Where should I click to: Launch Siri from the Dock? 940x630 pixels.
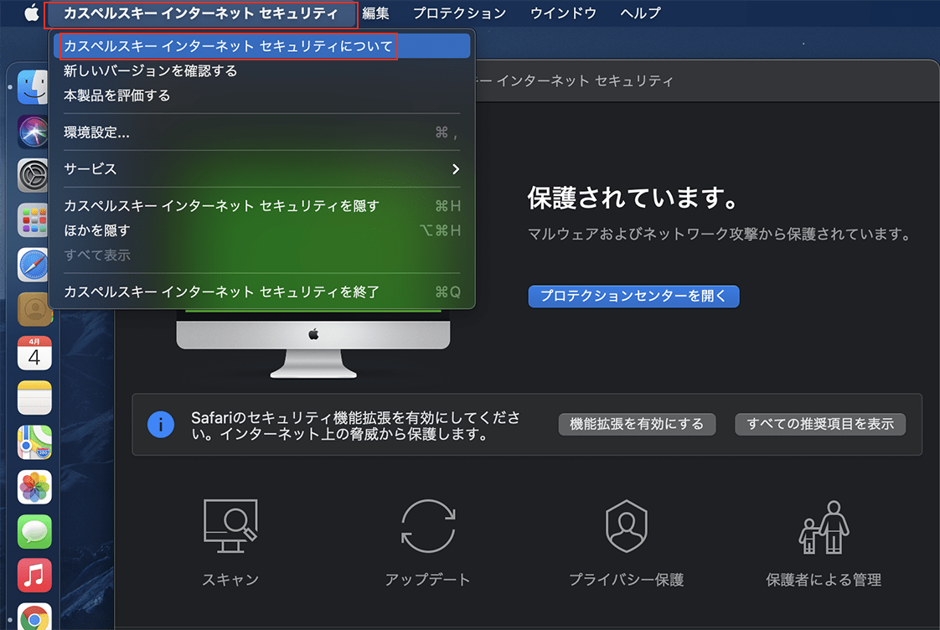[x=34, y=132]
